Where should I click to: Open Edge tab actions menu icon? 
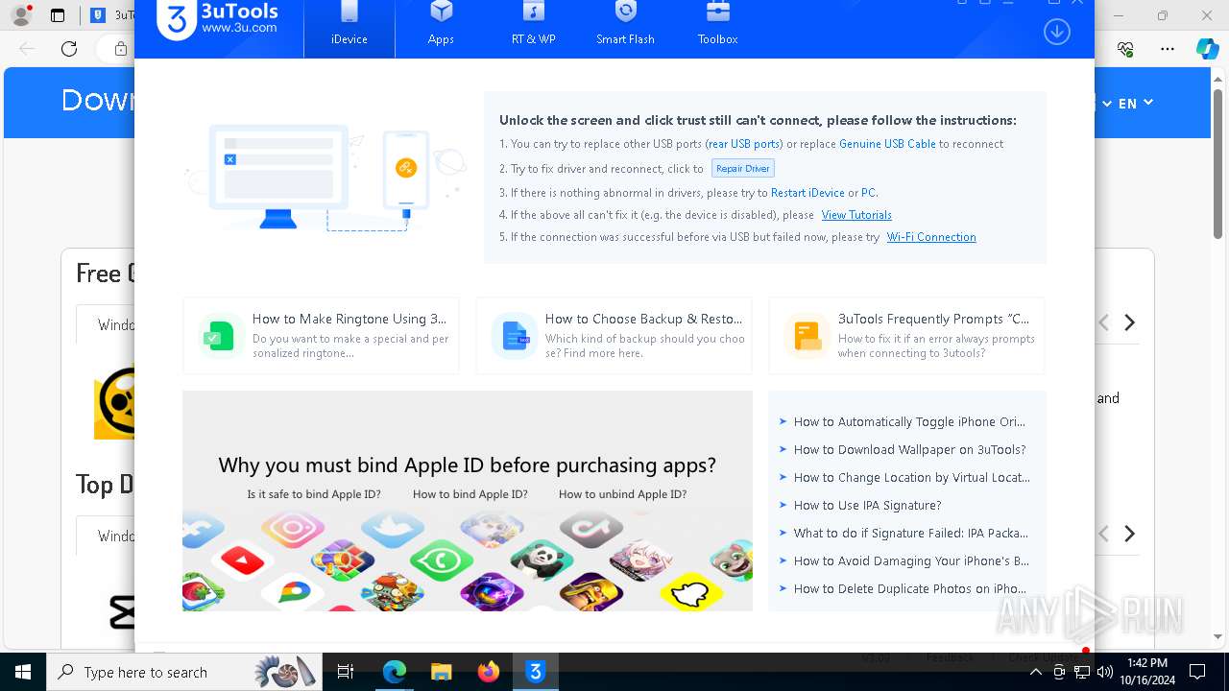[x=58, y=15]
